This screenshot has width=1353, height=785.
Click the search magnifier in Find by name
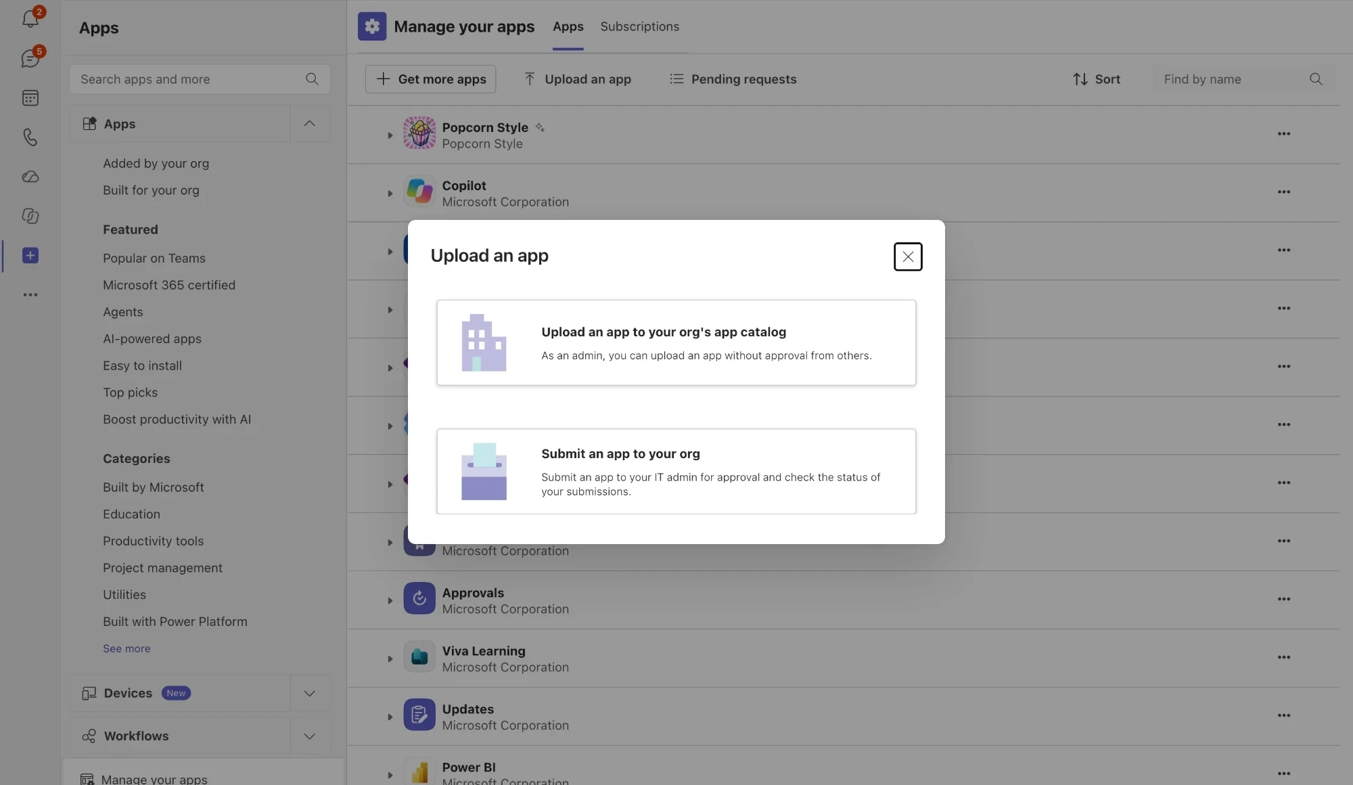pyautogui.click(x=1316, y=79)
